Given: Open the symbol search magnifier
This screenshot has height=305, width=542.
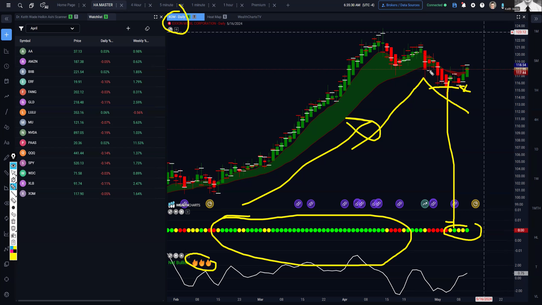Looking at the screenshot, I should click(20, 5).
